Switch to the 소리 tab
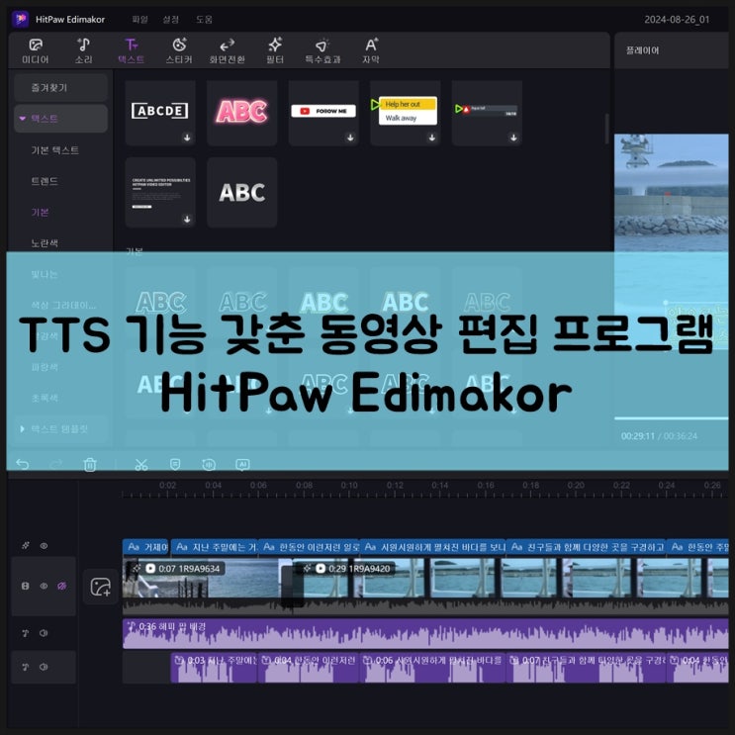This screenshot has width=735, height=735. [x=83, y=51]
